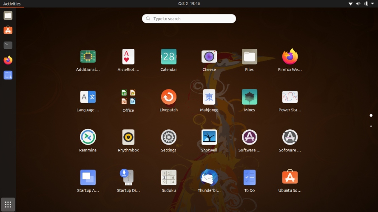Select the first page indicator dot
This screenshot has width=378, height=212.
click(x=371, y=115)
